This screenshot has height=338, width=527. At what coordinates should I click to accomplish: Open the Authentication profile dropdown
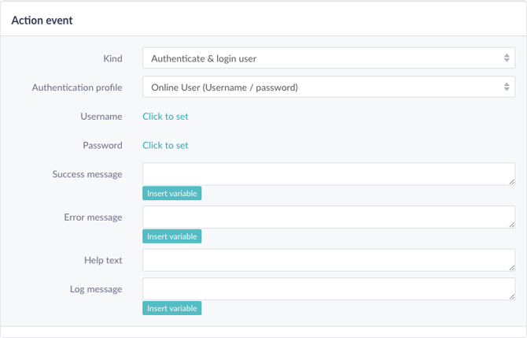coord(329,87)
